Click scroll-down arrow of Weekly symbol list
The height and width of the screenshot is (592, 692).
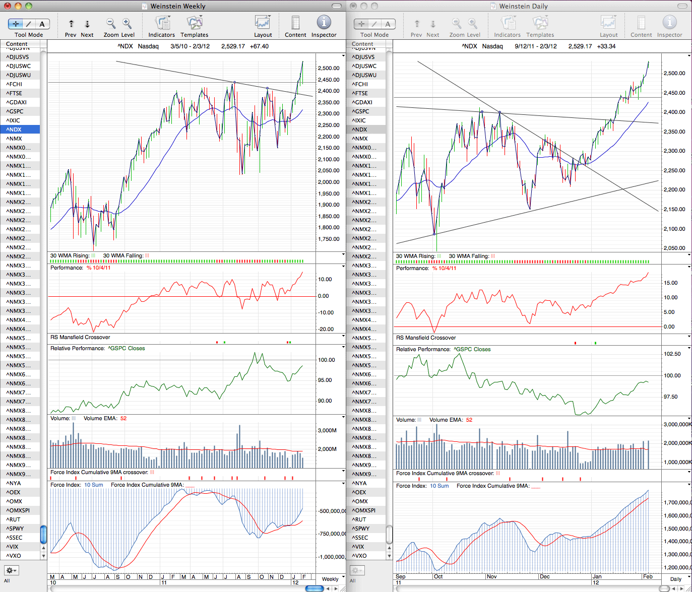pyautogui.click(x=43, y=556)
